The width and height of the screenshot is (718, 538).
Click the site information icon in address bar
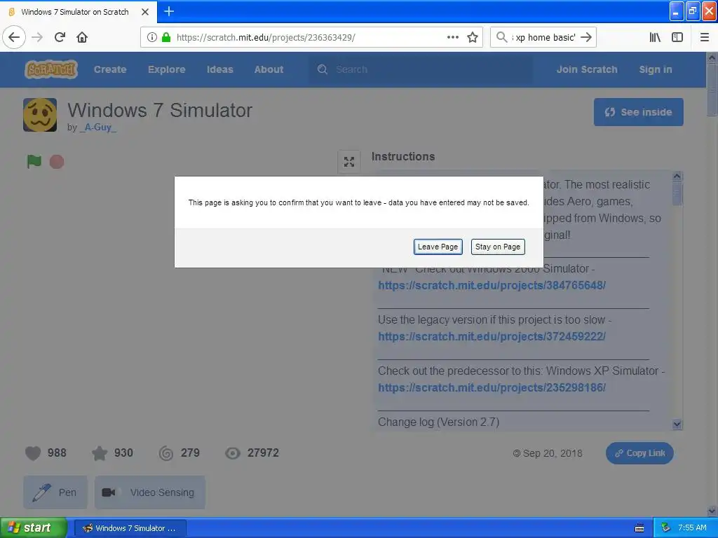click(x=152, y=37)
